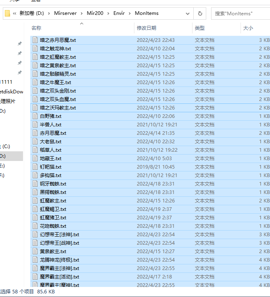Click file icon of 暗之牛魔王.txt
The height and width of the screenshot is (297, 270).
35,82
